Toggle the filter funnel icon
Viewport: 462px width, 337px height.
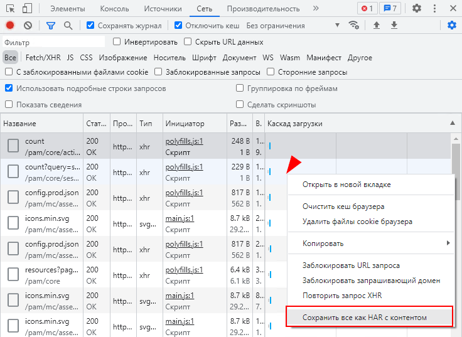coord(51,26)
